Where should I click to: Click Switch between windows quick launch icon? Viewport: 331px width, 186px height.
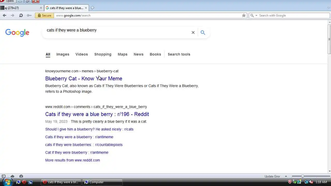(x=30, y=182)
